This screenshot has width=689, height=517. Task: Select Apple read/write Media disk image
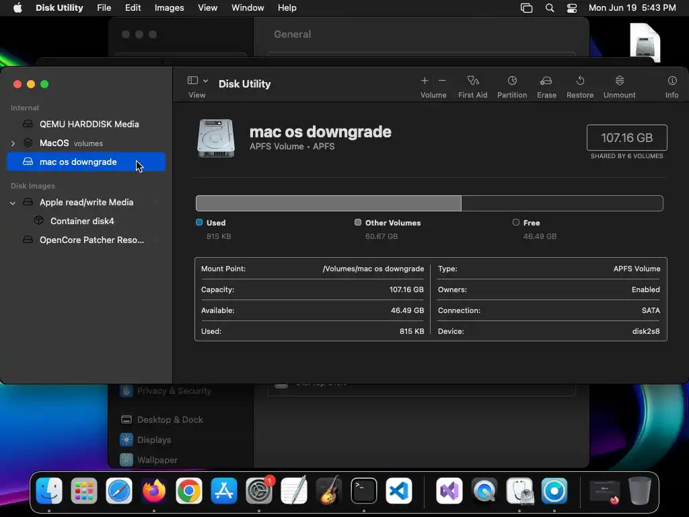tap(86, 202)
